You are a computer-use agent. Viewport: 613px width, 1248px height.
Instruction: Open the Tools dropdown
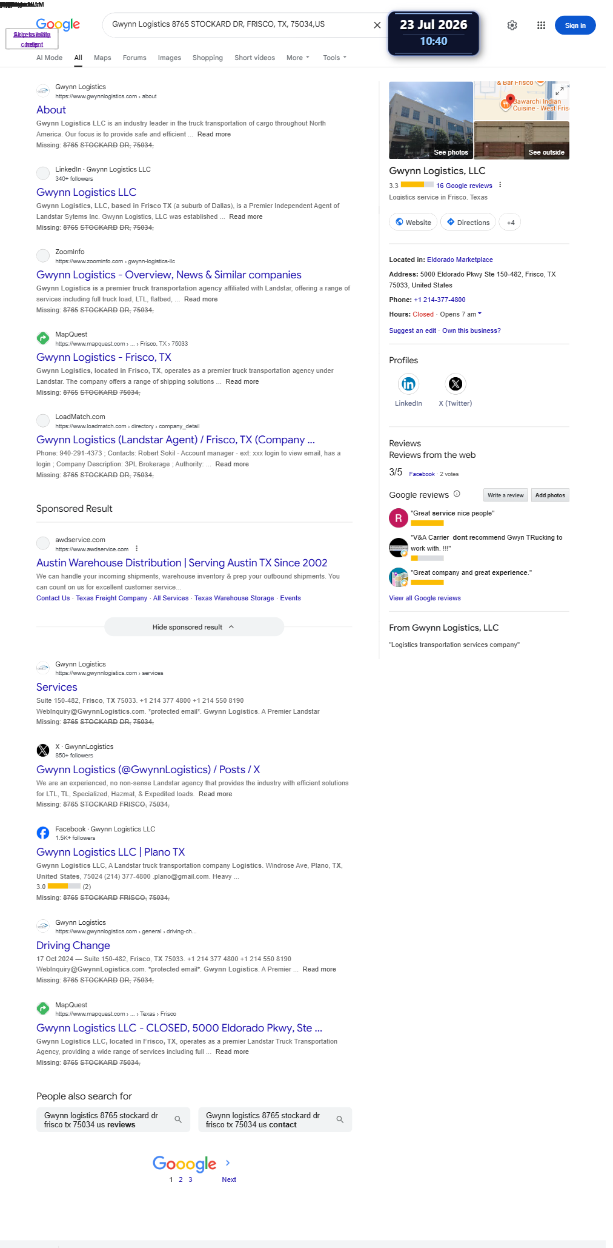334,58
